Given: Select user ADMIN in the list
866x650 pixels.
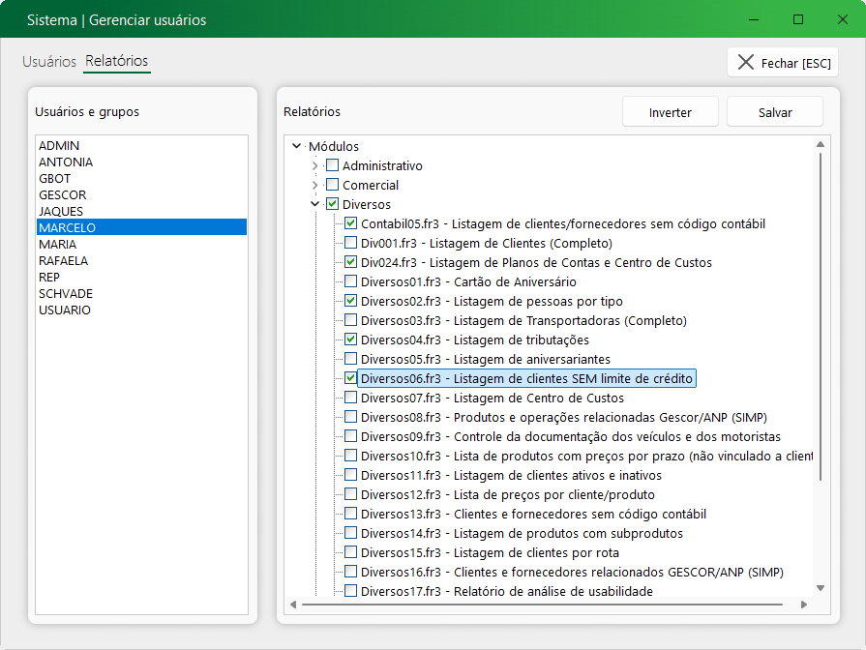Looking at the screenshot, I should point(59,145).
